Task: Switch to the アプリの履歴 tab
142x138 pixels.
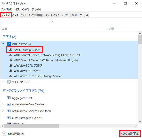Action: [x=36, y=15]
